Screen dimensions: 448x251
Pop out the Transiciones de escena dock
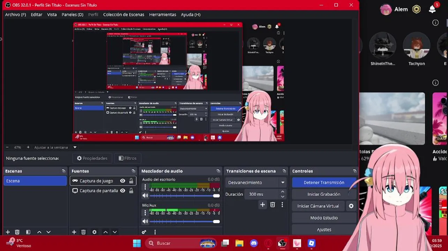pos(284,171)
